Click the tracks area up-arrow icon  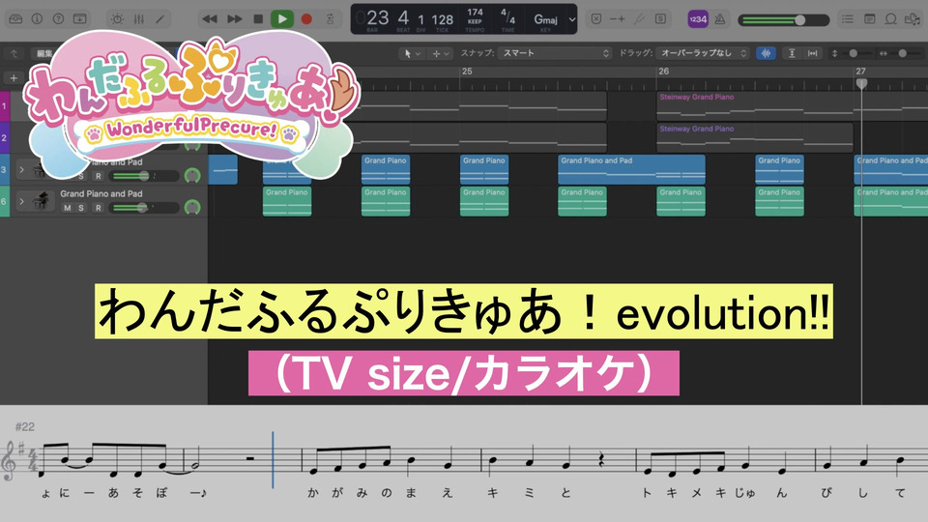[x=14, y=53]
